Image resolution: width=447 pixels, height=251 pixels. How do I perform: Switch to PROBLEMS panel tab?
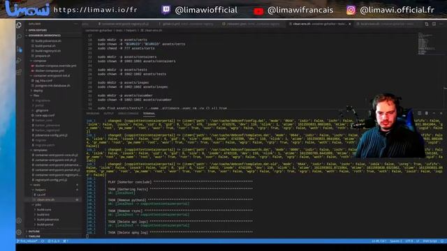click(93, 113)
